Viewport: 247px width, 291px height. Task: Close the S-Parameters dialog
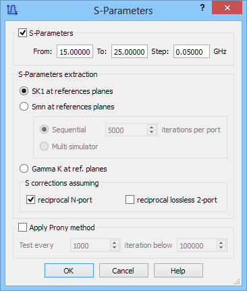point(227,7)
